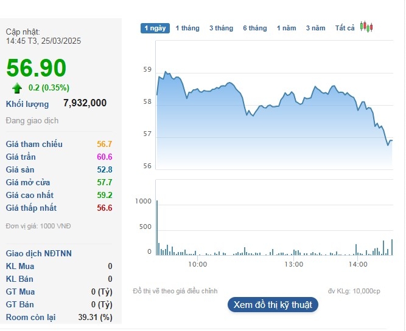
Task: View the 3 năm chart range
Action: click(x=315, y=28)
